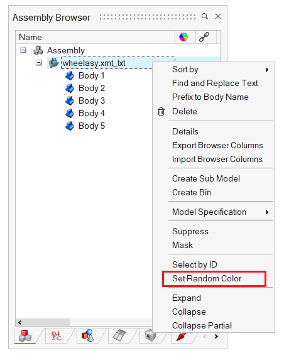Select Body 5 in the tree
This screenshot has width=289, height=358.
pos(91,126)
